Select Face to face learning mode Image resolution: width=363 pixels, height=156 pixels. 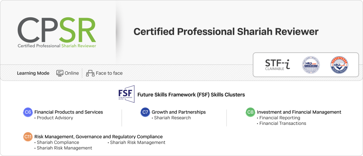point(109,73)
